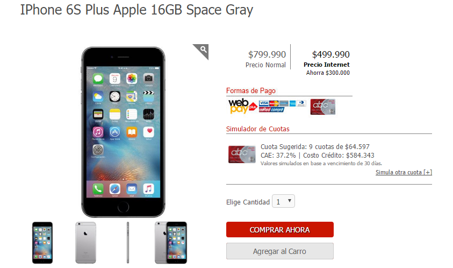The height and width of the screenshot is (268, 453).
Task: Click the WebPay Plus logo
Action: pyautogui.click(x=243, y=106)
